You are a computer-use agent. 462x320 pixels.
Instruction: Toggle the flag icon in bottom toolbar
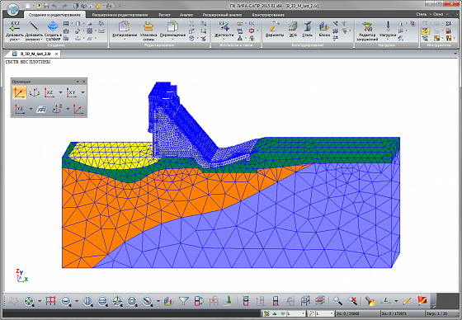[422, 301]
